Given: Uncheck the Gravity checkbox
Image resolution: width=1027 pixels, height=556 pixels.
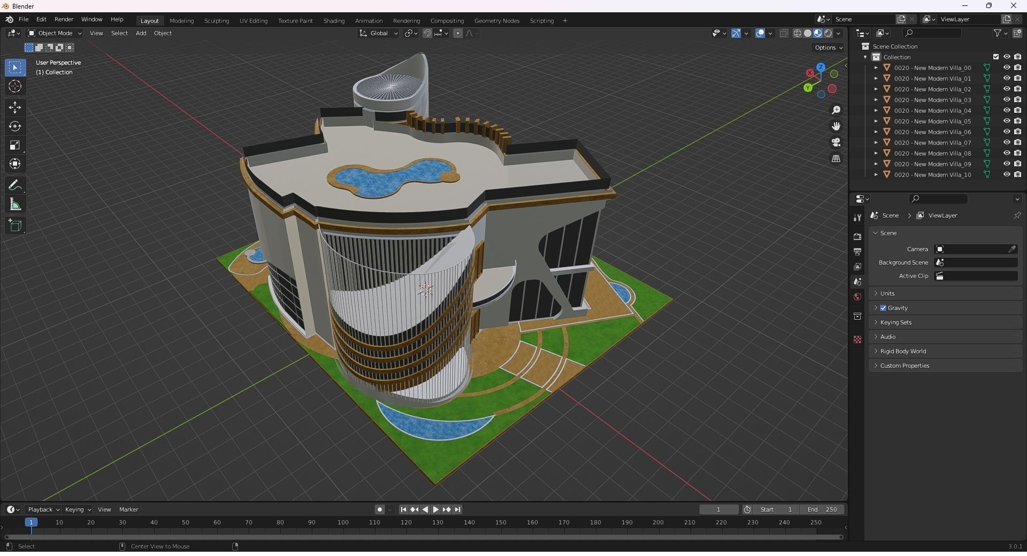Looking at the screenshot, I should click(x=883, y=308).
